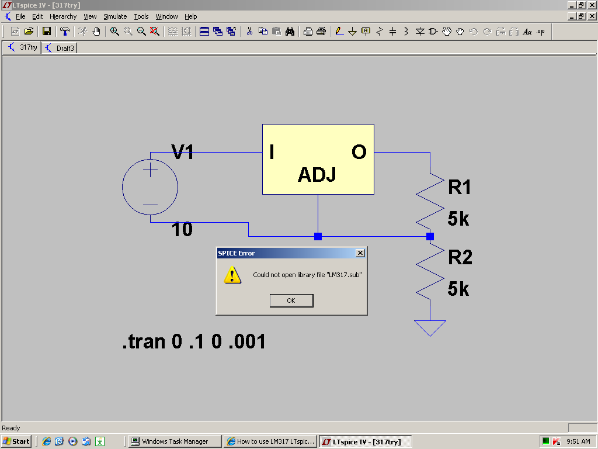Click the New Schematic toolbar icon
The image size is (598, 449).
(15, 32)
